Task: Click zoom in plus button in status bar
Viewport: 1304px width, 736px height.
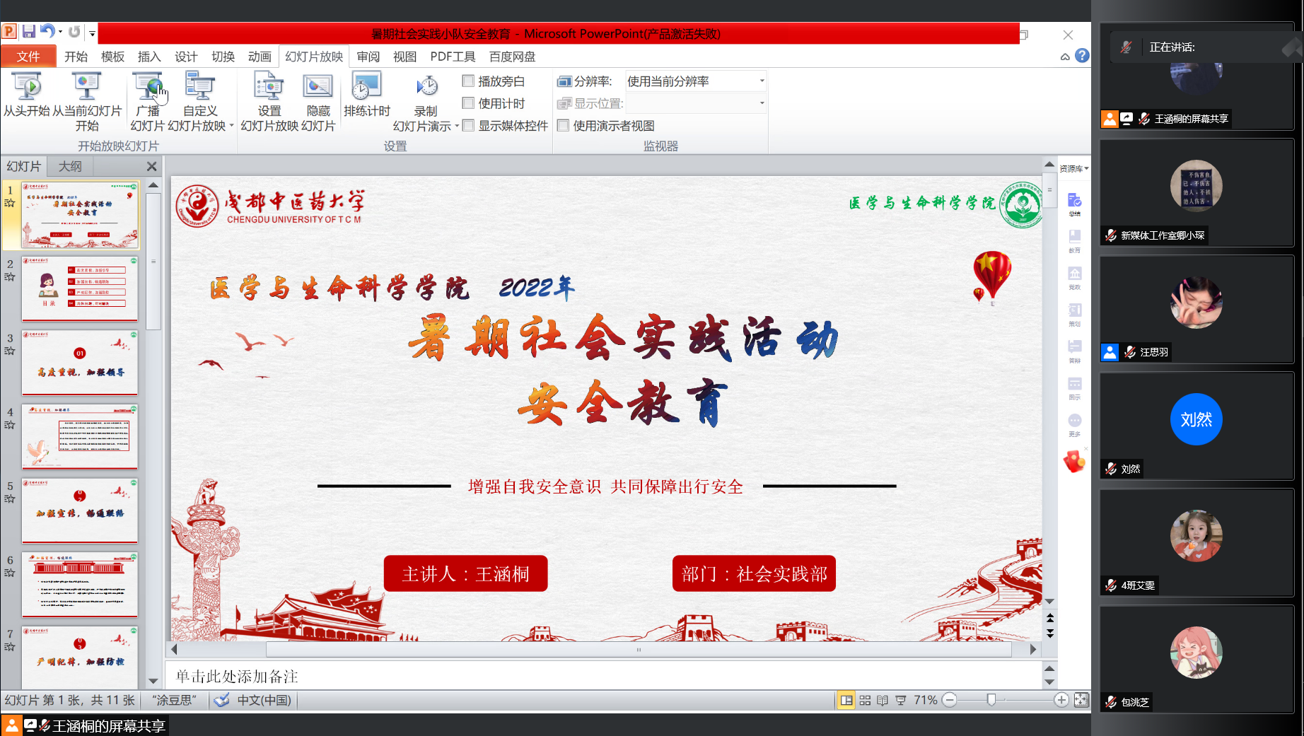Action: coord(1061,700)
